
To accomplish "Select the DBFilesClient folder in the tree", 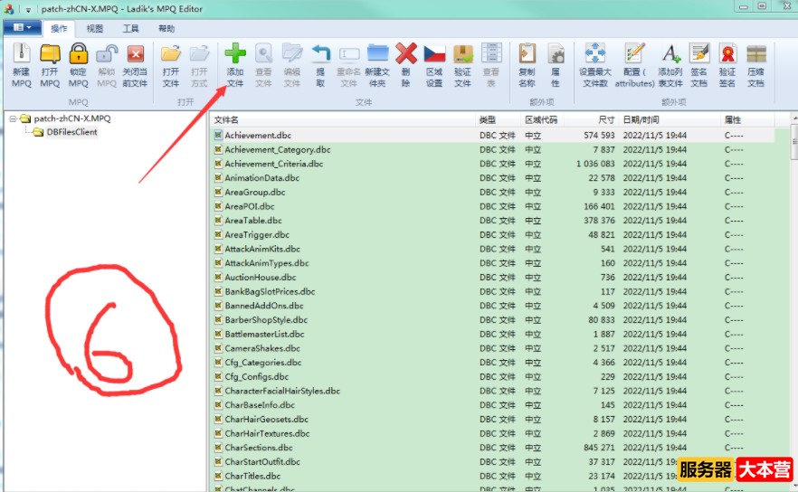I will pos(71,132).
